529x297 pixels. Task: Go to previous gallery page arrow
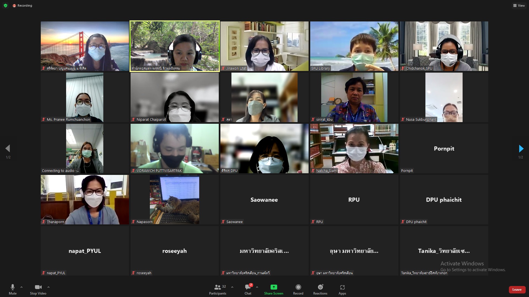8,149
